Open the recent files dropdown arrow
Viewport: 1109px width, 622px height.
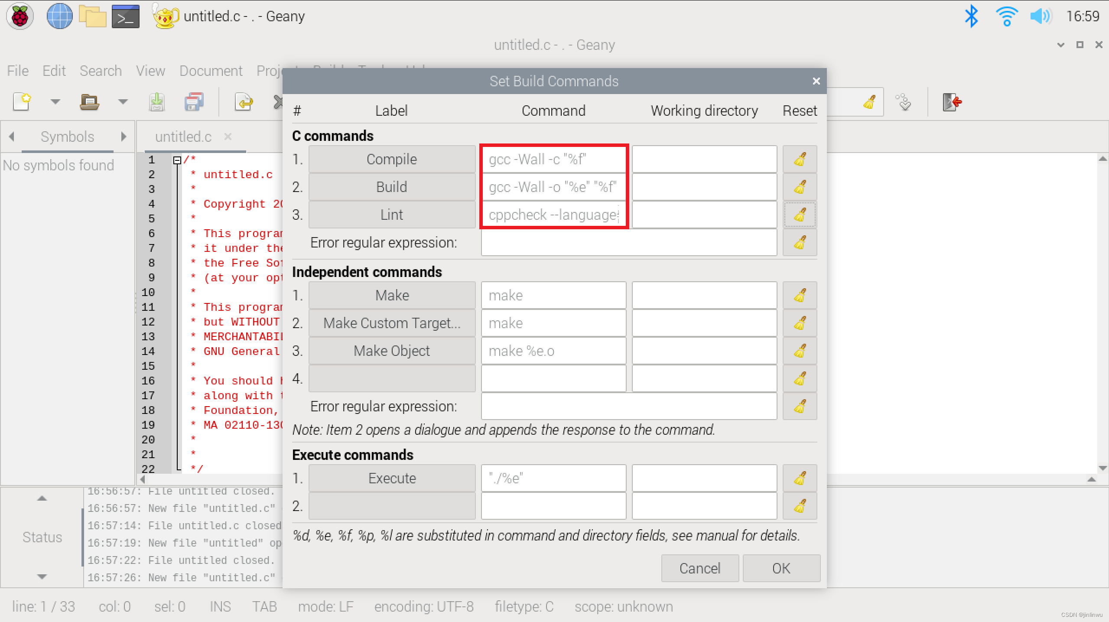(x=123, y=102)
